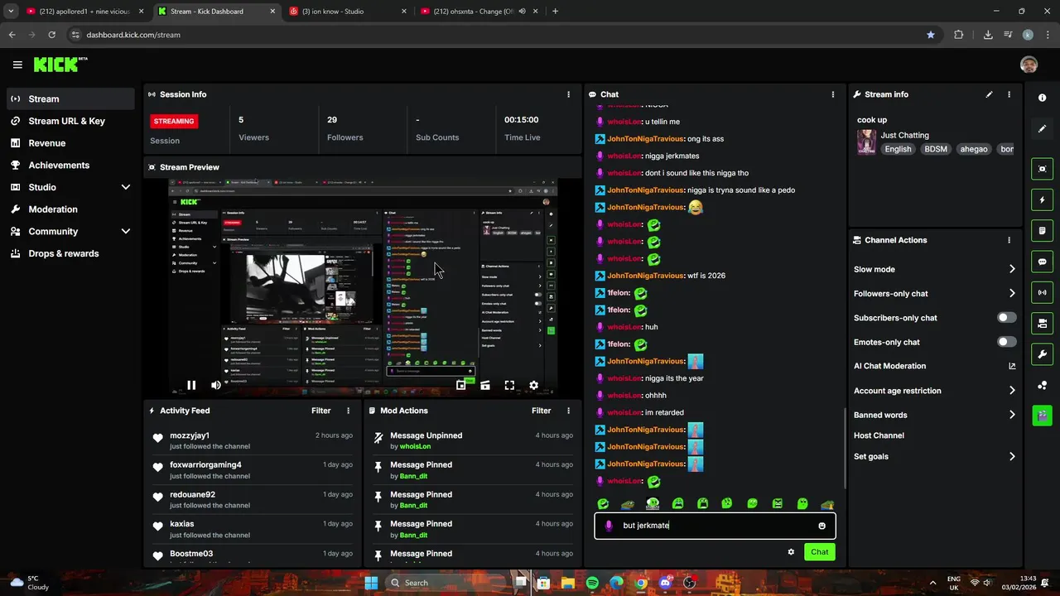Viewport: 1060px width, 596px height.
Task: Click the English stream tag
Action: (x=898, y=149)
